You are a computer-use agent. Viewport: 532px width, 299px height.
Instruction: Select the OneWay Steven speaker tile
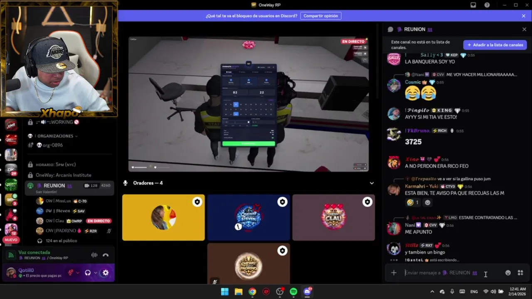click(249, 218)
